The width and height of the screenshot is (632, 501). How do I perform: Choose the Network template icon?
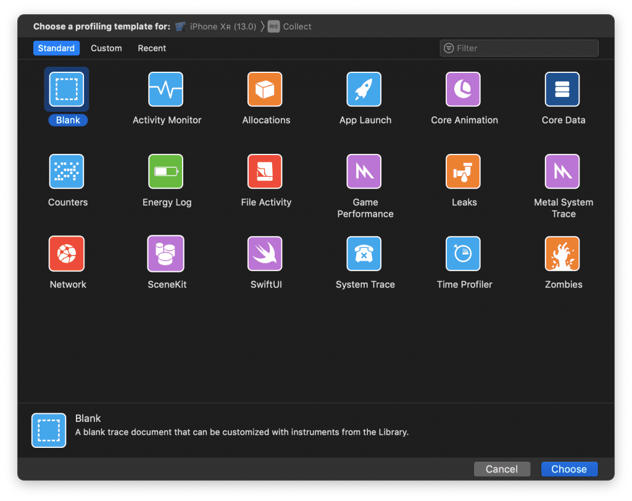click(67, 254)
